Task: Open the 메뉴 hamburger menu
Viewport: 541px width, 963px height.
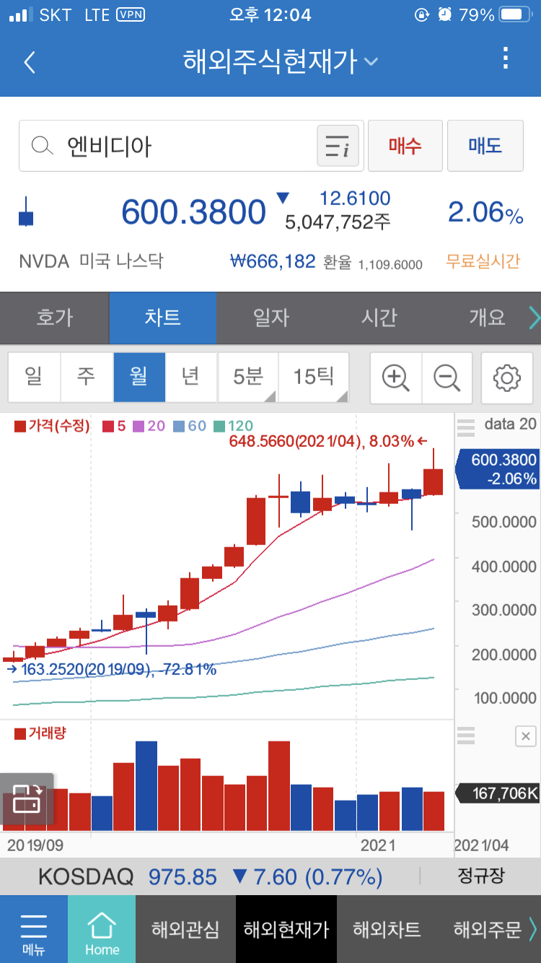Action: (34, 929)
